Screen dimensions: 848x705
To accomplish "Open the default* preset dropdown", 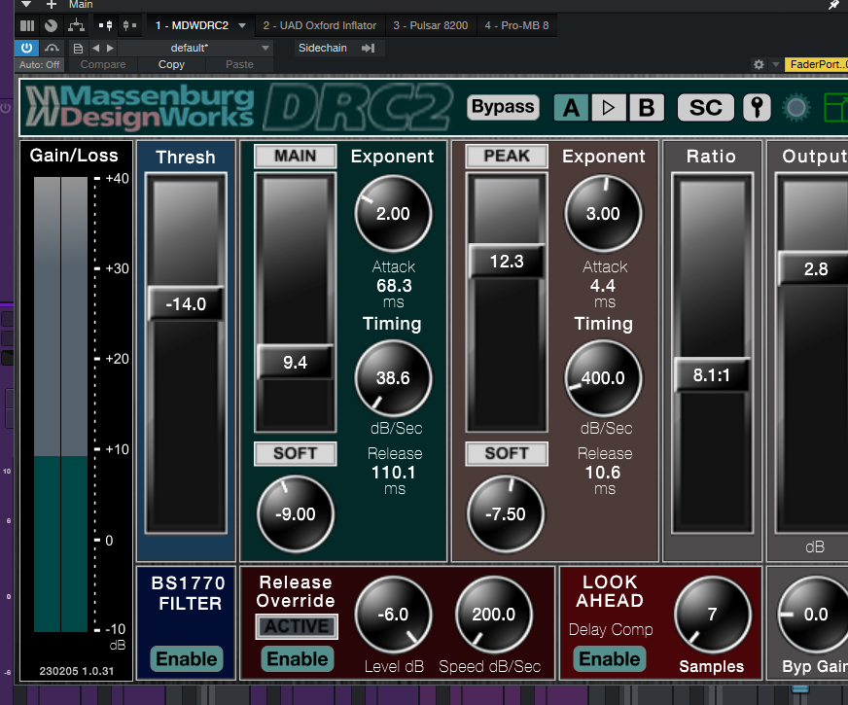I will pos(195,48).
